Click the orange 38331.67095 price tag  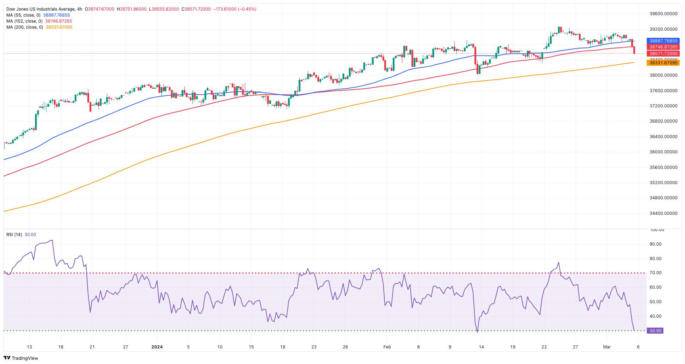point(663,63)
